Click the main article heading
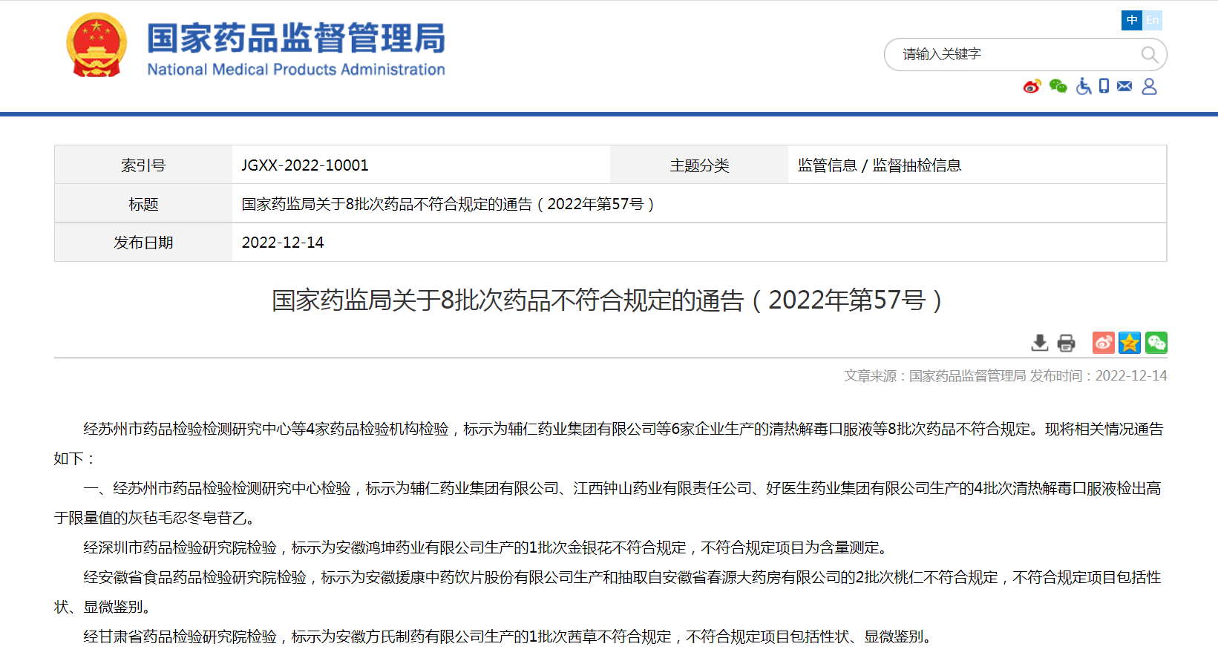 [x=608, y=300]
